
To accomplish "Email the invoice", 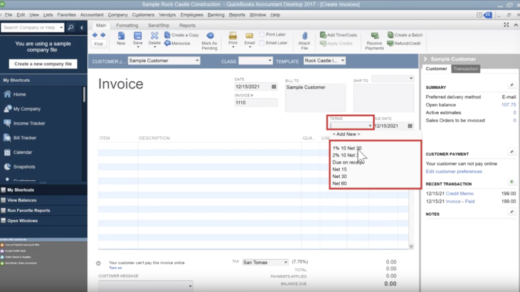I will 249,39.
